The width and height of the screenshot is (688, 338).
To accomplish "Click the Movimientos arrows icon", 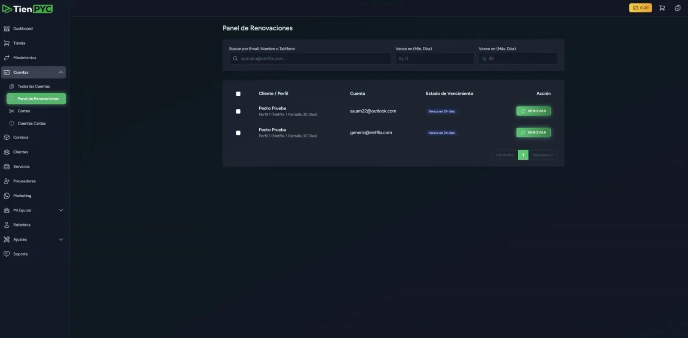I will point(6,58).
